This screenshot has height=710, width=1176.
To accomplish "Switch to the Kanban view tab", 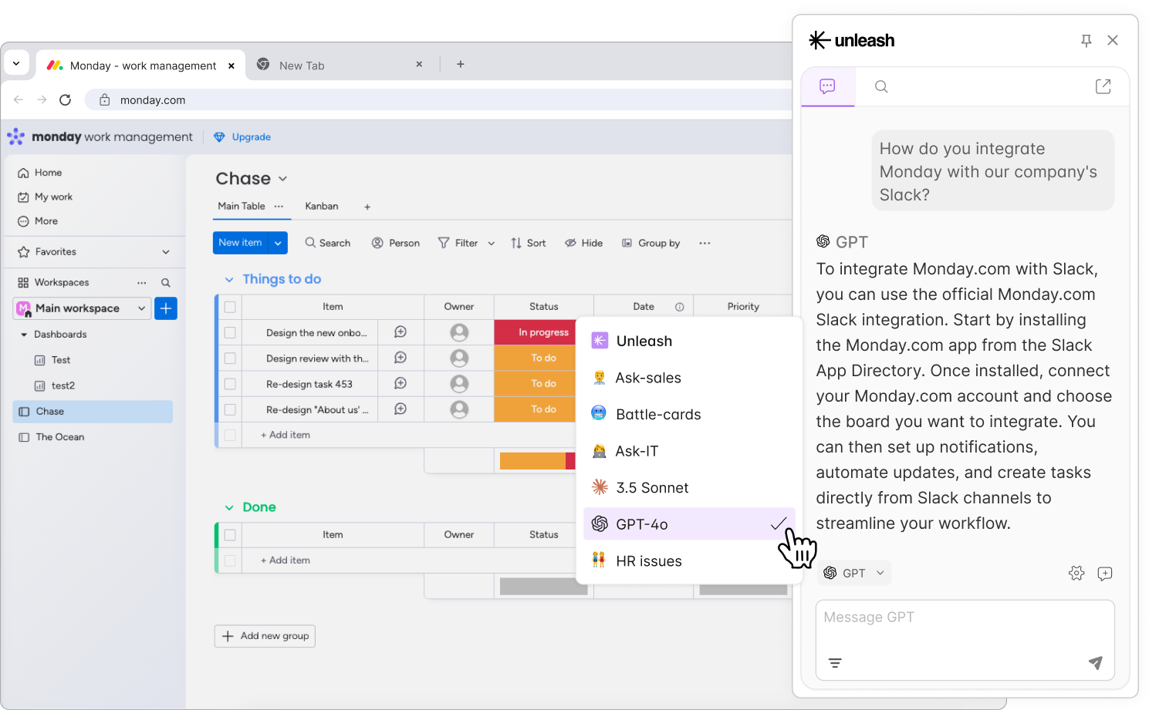I will (x=322, y=206).
